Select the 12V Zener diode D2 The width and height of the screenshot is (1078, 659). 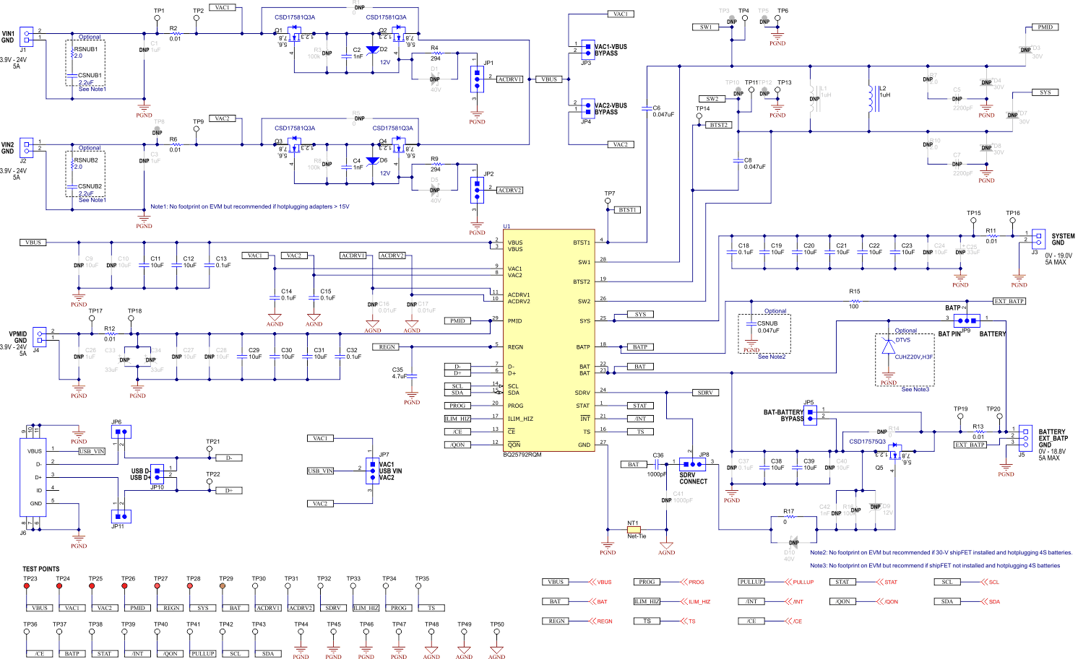click(x=372, y=49)
